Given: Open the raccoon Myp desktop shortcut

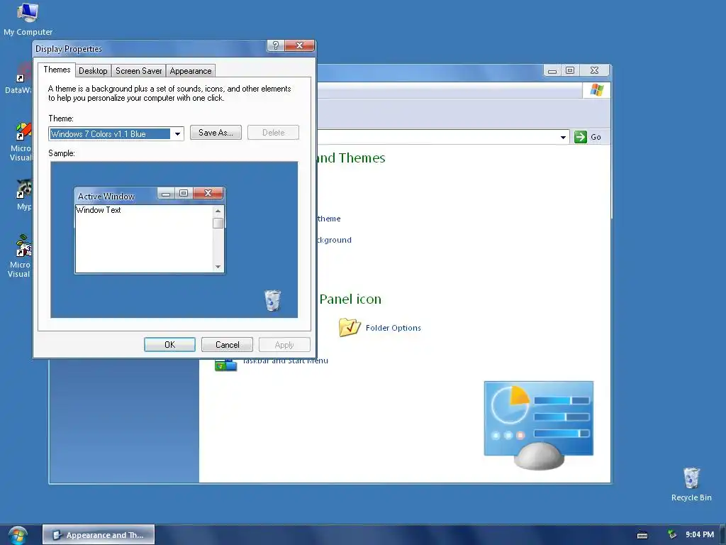Looking at the screenshot, I should [23, 194].
